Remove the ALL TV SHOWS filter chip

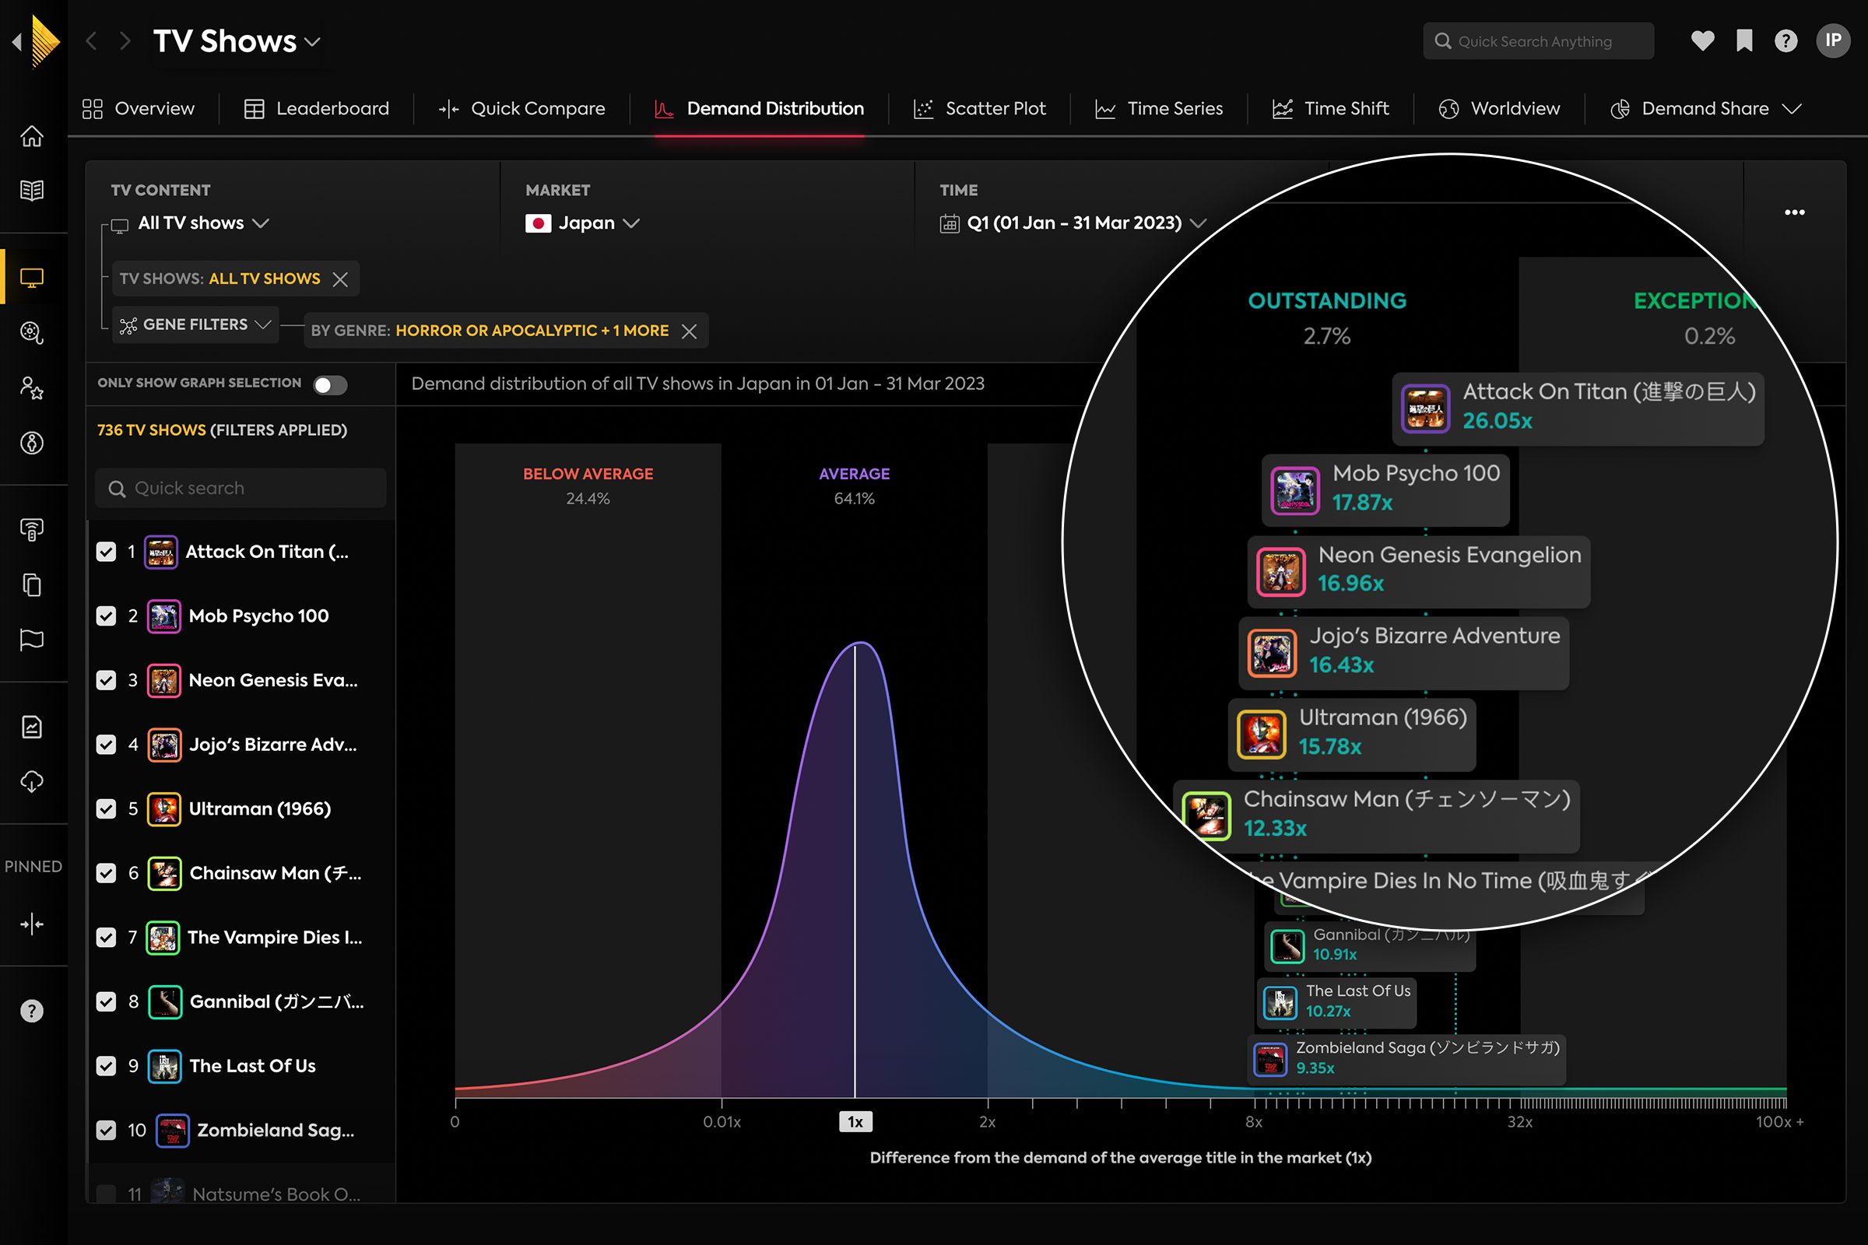coord(340,279)
